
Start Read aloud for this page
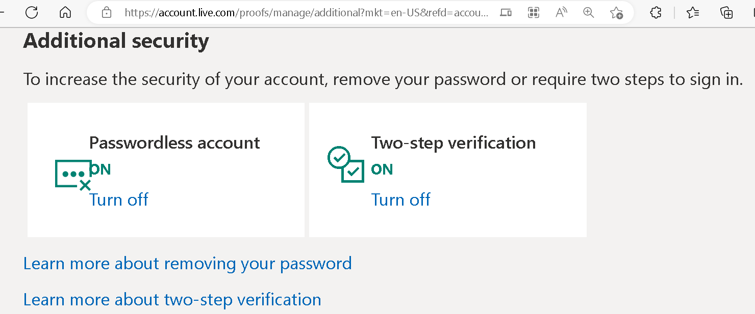[561, 13]
